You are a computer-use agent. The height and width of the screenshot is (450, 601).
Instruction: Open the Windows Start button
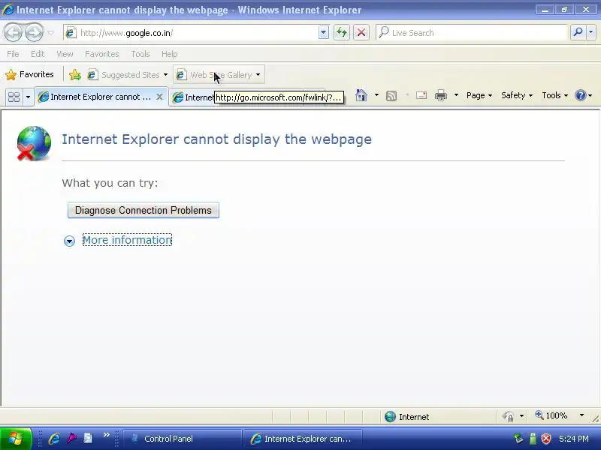pyautogui.click(x=16, y=439)
